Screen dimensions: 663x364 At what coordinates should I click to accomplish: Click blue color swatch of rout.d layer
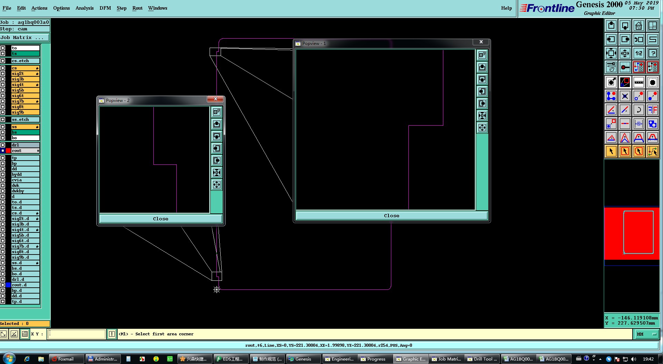point(8,285)
